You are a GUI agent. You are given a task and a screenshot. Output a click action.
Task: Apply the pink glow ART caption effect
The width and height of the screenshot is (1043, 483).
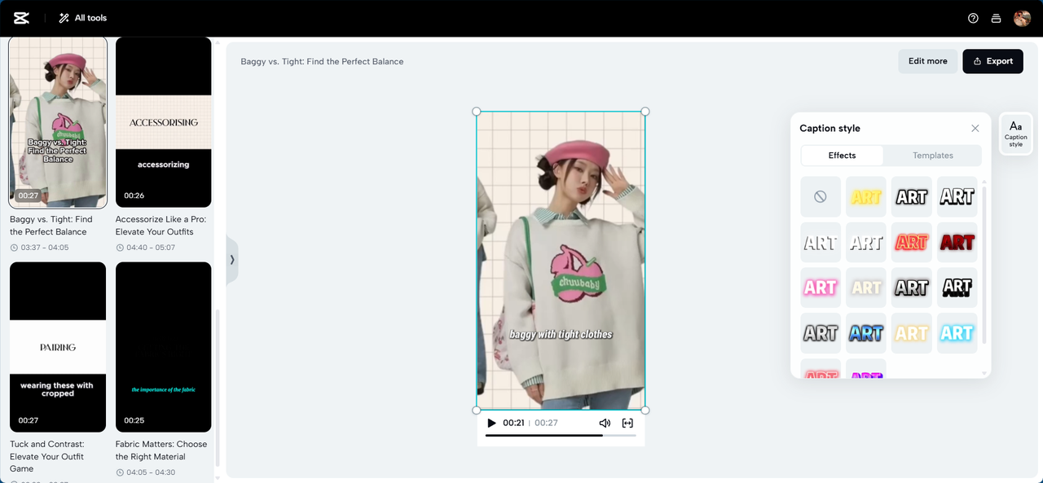pos(821,288)
